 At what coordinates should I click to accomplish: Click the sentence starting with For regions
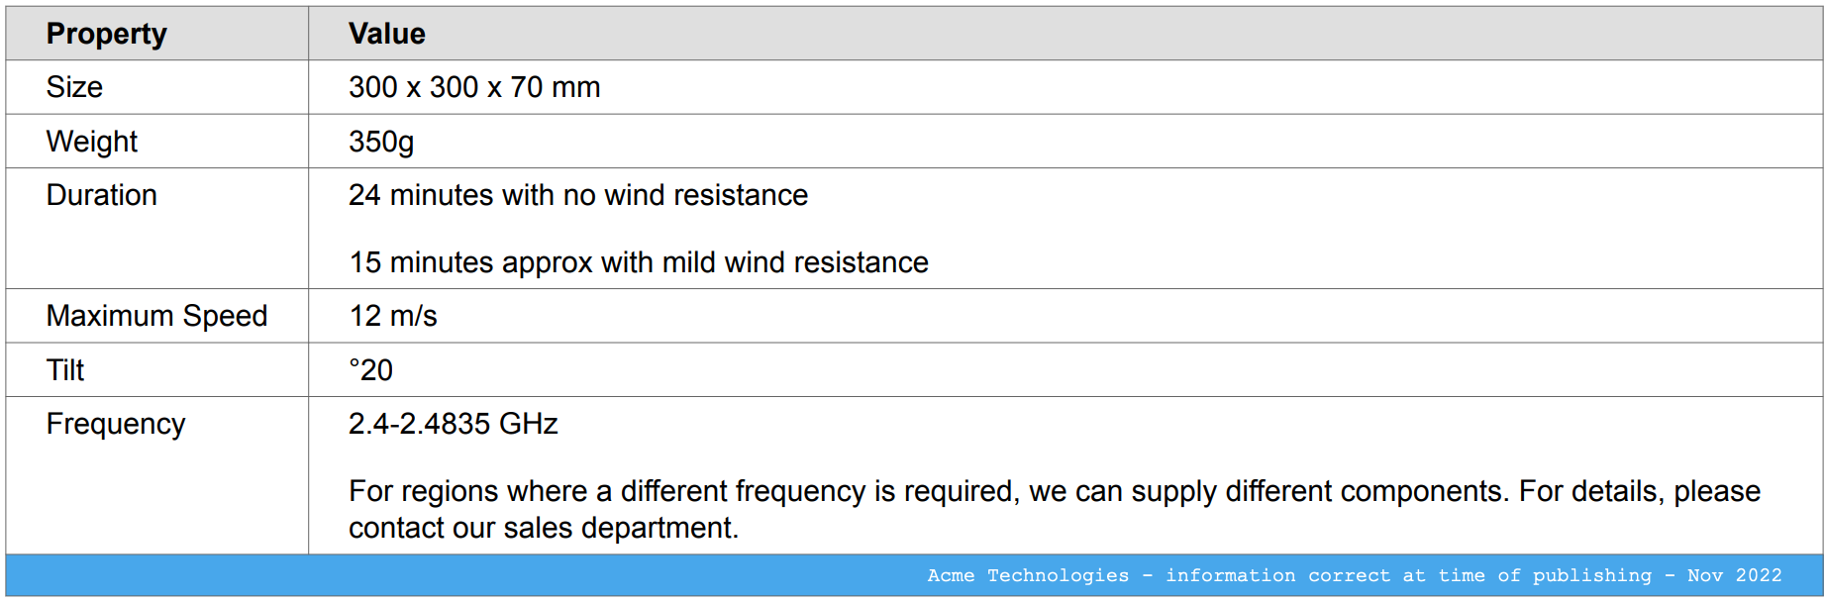[1054, 491]
